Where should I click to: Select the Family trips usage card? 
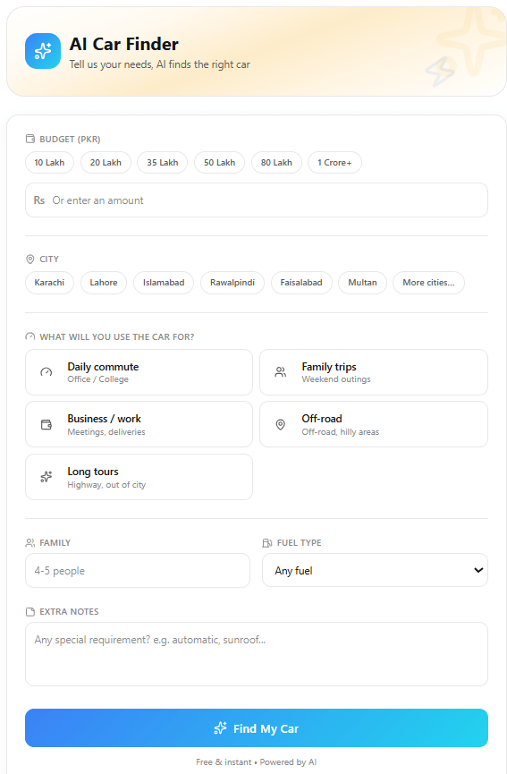click(374, 372)
